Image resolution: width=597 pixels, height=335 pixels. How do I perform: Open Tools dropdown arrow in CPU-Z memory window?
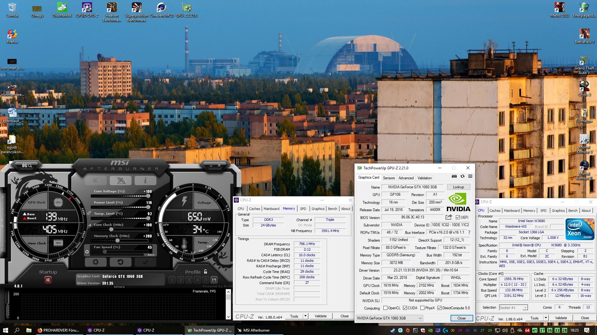coord(305,316)
